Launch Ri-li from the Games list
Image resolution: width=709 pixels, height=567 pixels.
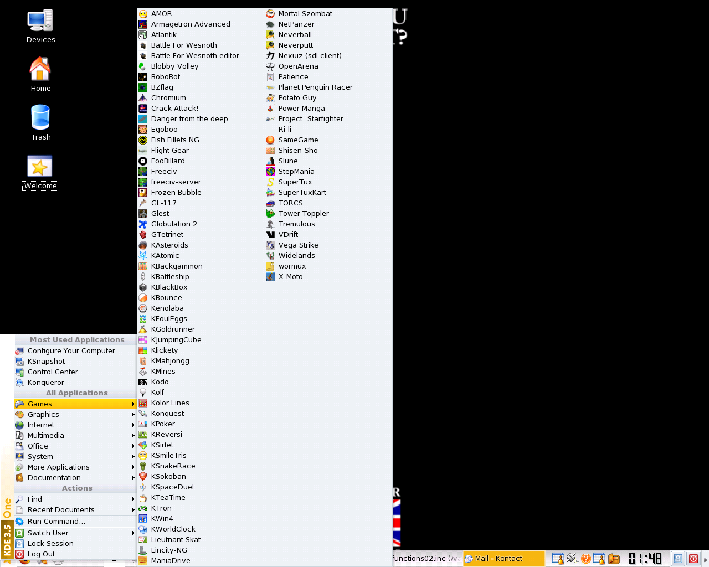(x=328, y=130)
